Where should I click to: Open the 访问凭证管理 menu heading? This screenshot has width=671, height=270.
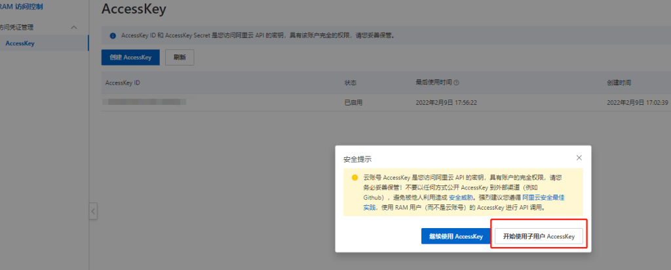pyautogui.click(x=17, y=28)
